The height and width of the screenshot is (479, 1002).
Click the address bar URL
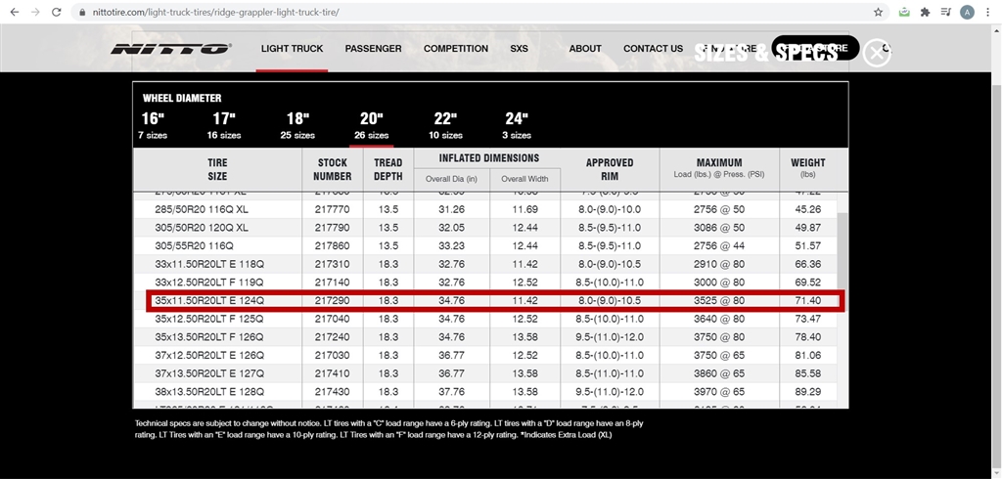215,12
